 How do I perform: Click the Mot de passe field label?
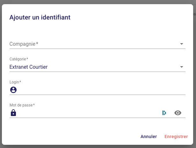pyautogui.click(x=22, y=105)
